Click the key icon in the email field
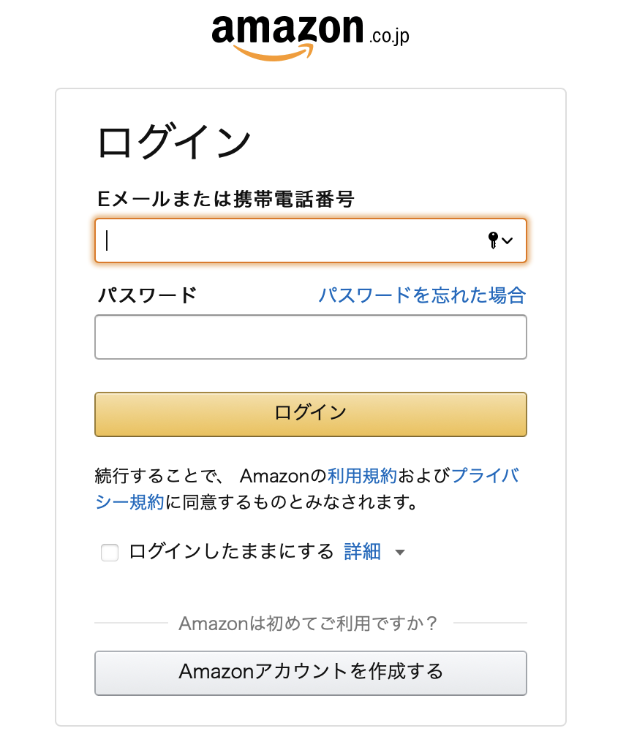Image resolution: width=626 pixels, height=750 pixels. (493, 240)
